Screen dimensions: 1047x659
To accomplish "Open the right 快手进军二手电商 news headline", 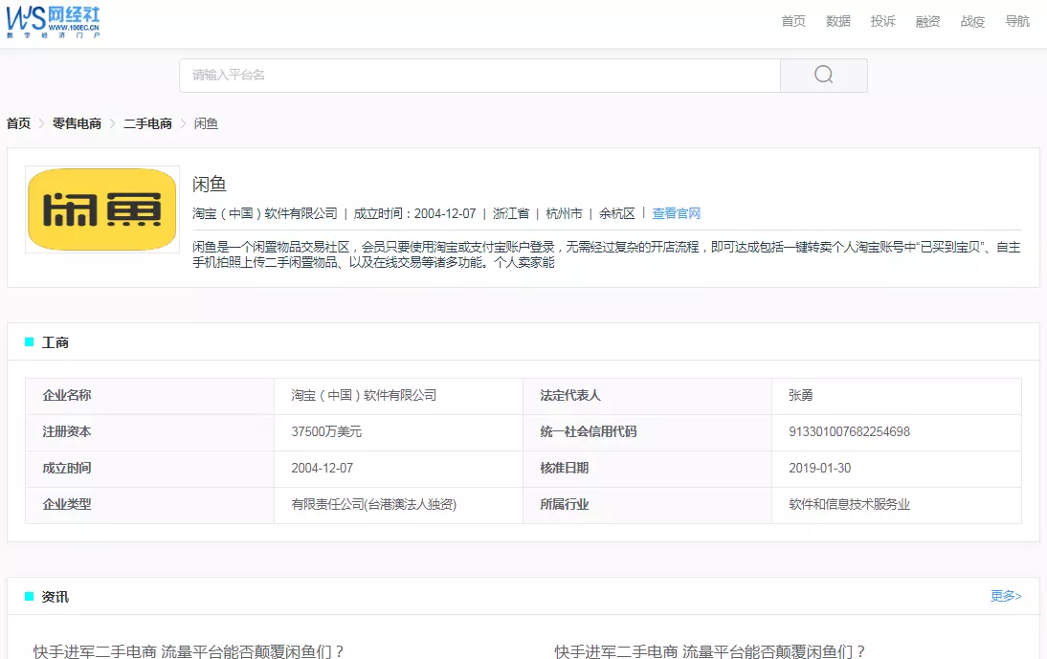I will (x=710, y=651).
